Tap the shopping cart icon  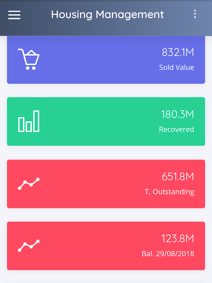(x=29, y=59)
